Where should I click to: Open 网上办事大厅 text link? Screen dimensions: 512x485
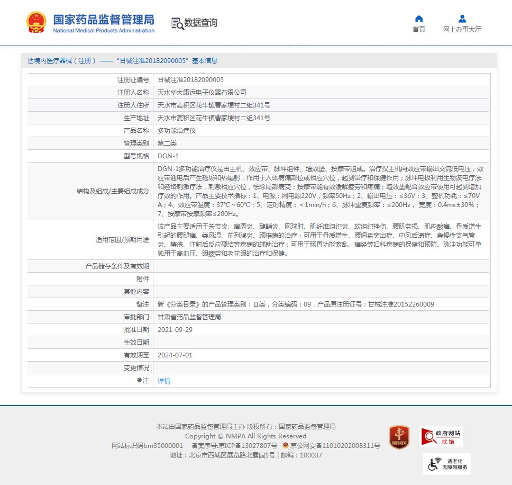[462, 30]
